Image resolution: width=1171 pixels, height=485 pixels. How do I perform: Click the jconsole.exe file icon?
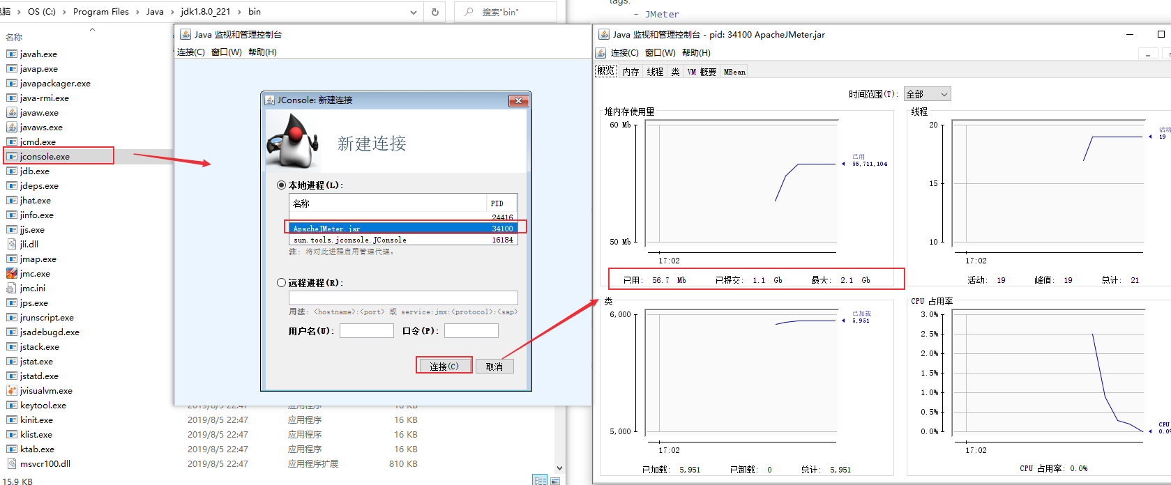(x=12, y=156)
